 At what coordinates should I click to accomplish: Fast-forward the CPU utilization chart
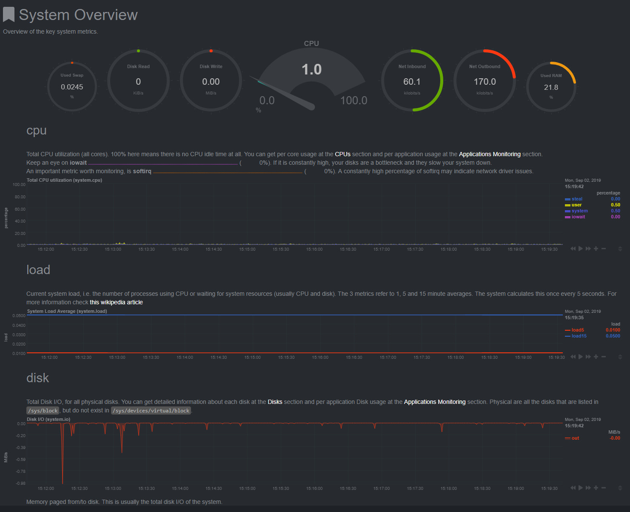click(x=588, y=249)
